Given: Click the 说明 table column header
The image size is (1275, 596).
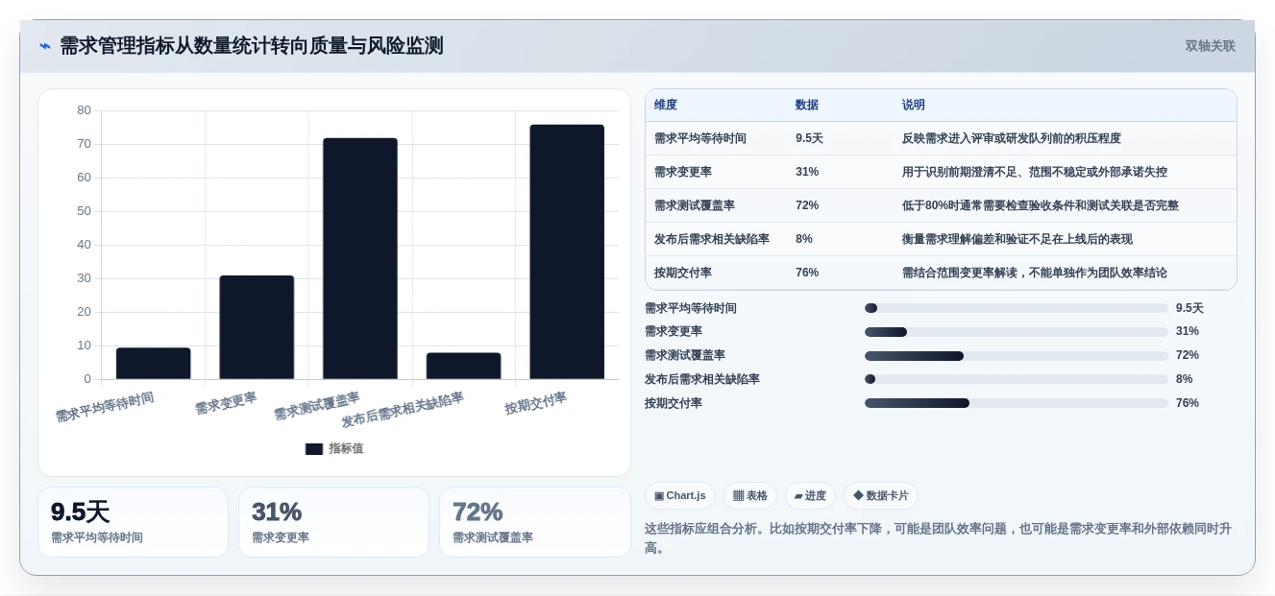Looking at the screenshot, I should 914,105.
